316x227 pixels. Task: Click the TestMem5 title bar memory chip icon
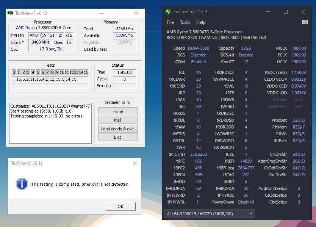coord(10,13)
